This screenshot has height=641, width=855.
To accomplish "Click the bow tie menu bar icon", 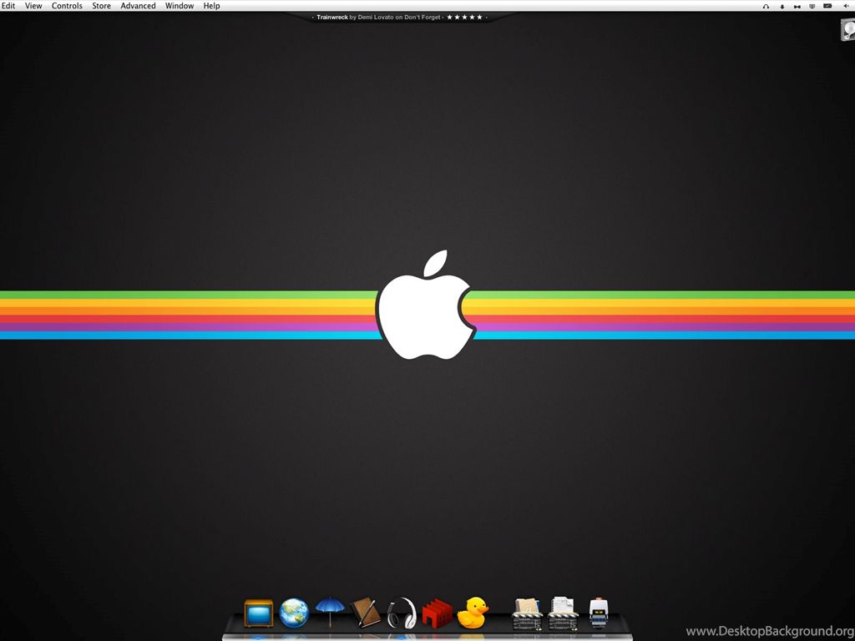I will [x=797, y=7].
